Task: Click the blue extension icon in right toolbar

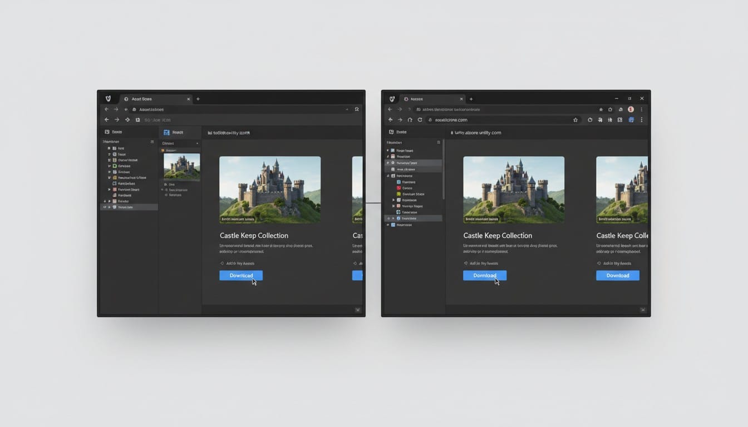Action: 631,120
